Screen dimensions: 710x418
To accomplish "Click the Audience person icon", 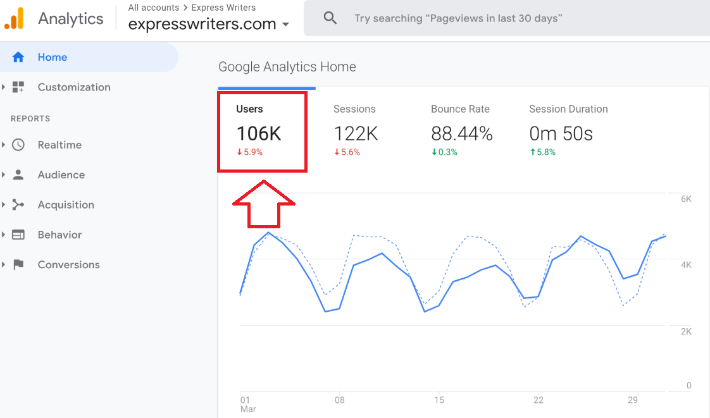I will [18, 175].
